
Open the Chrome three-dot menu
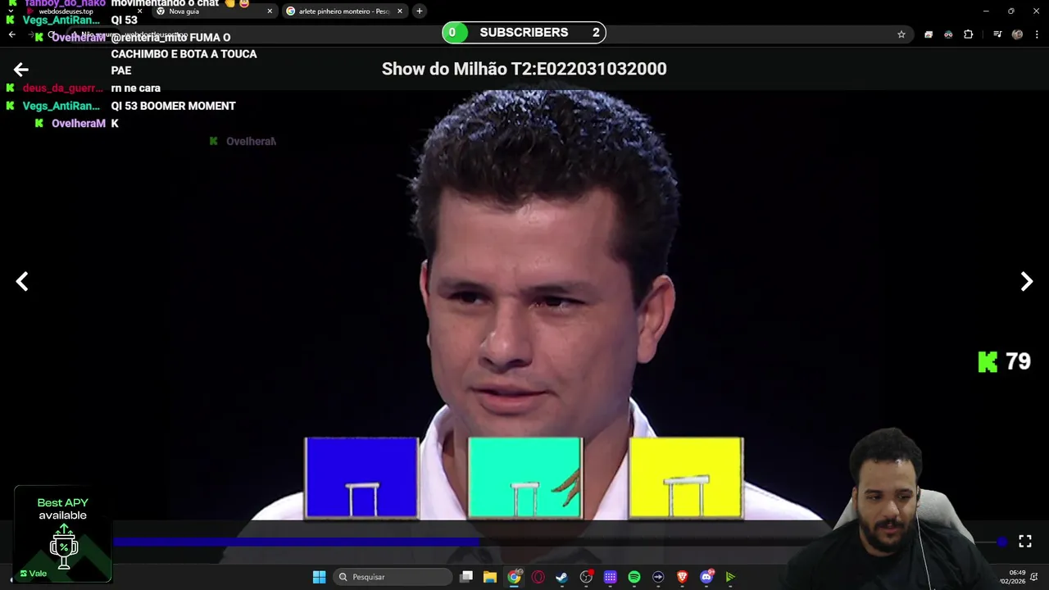click(x=1037, y=34)
